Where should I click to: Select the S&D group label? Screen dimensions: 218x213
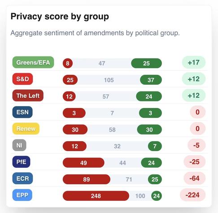[22, 79]
